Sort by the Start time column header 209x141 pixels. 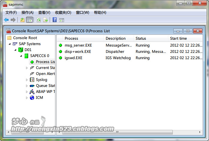[x=185, y=39]
